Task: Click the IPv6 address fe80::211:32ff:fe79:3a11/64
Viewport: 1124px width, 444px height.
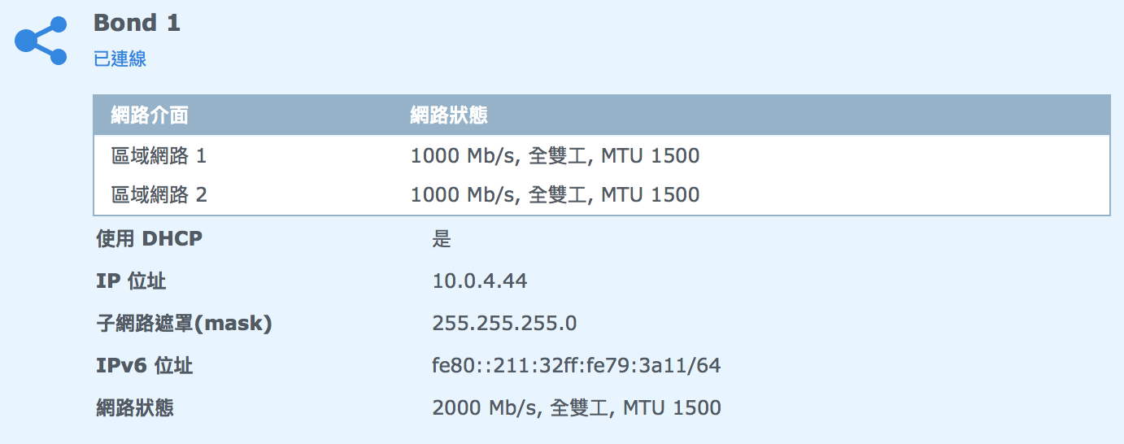Action: (x=576, y=366)
